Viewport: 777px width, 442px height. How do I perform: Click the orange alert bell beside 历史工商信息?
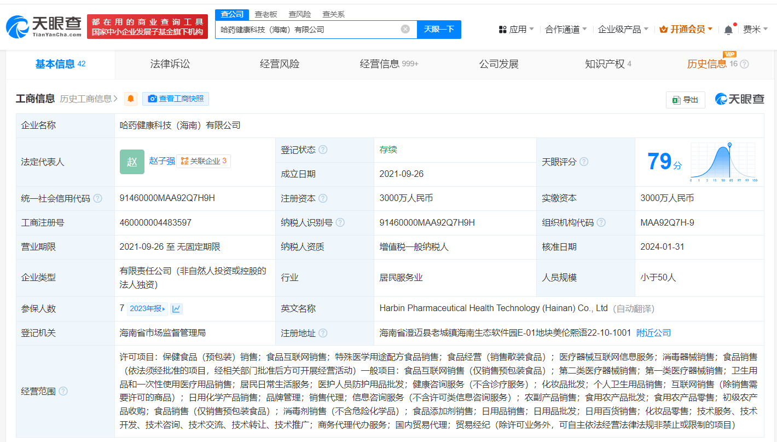pyautogui.click(x=131, y=99)
